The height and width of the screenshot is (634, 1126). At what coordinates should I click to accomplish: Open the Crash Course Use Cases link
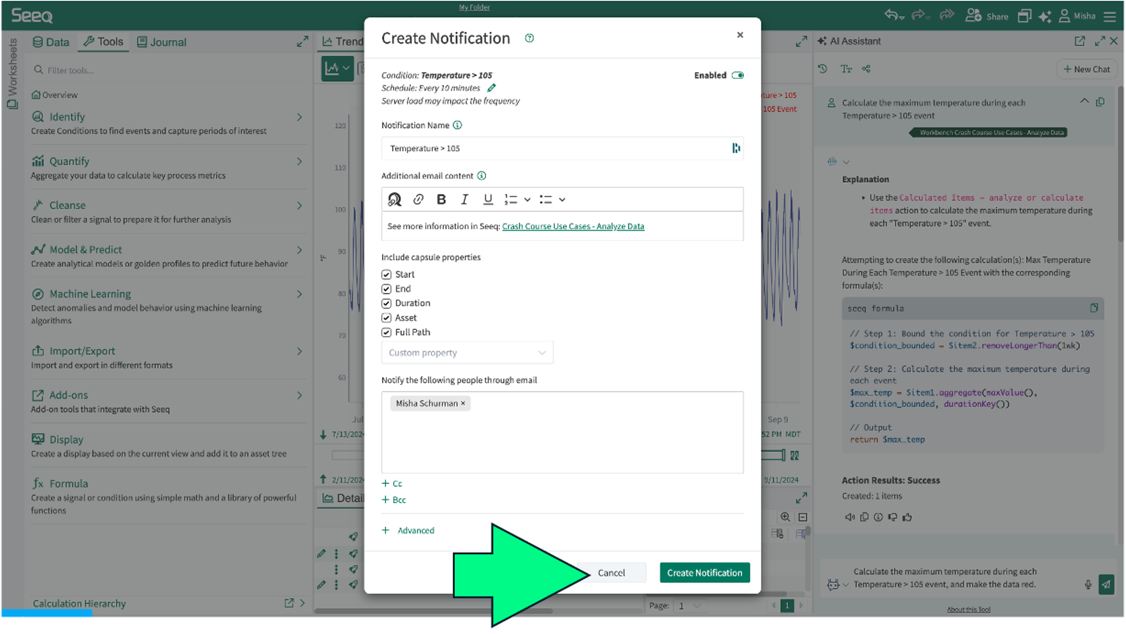[x=572, y=227]
